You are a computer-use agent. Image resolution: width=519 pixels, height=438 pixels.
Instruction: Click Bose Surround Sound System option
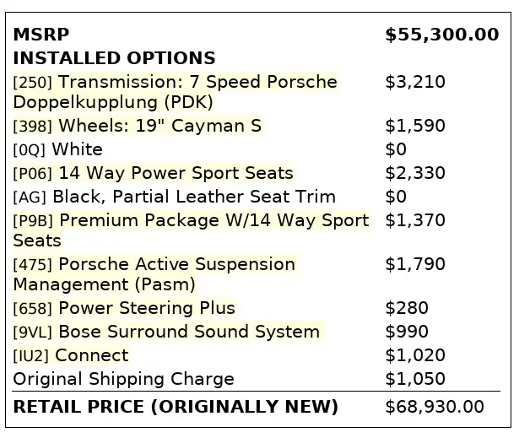tap(188, 333)
